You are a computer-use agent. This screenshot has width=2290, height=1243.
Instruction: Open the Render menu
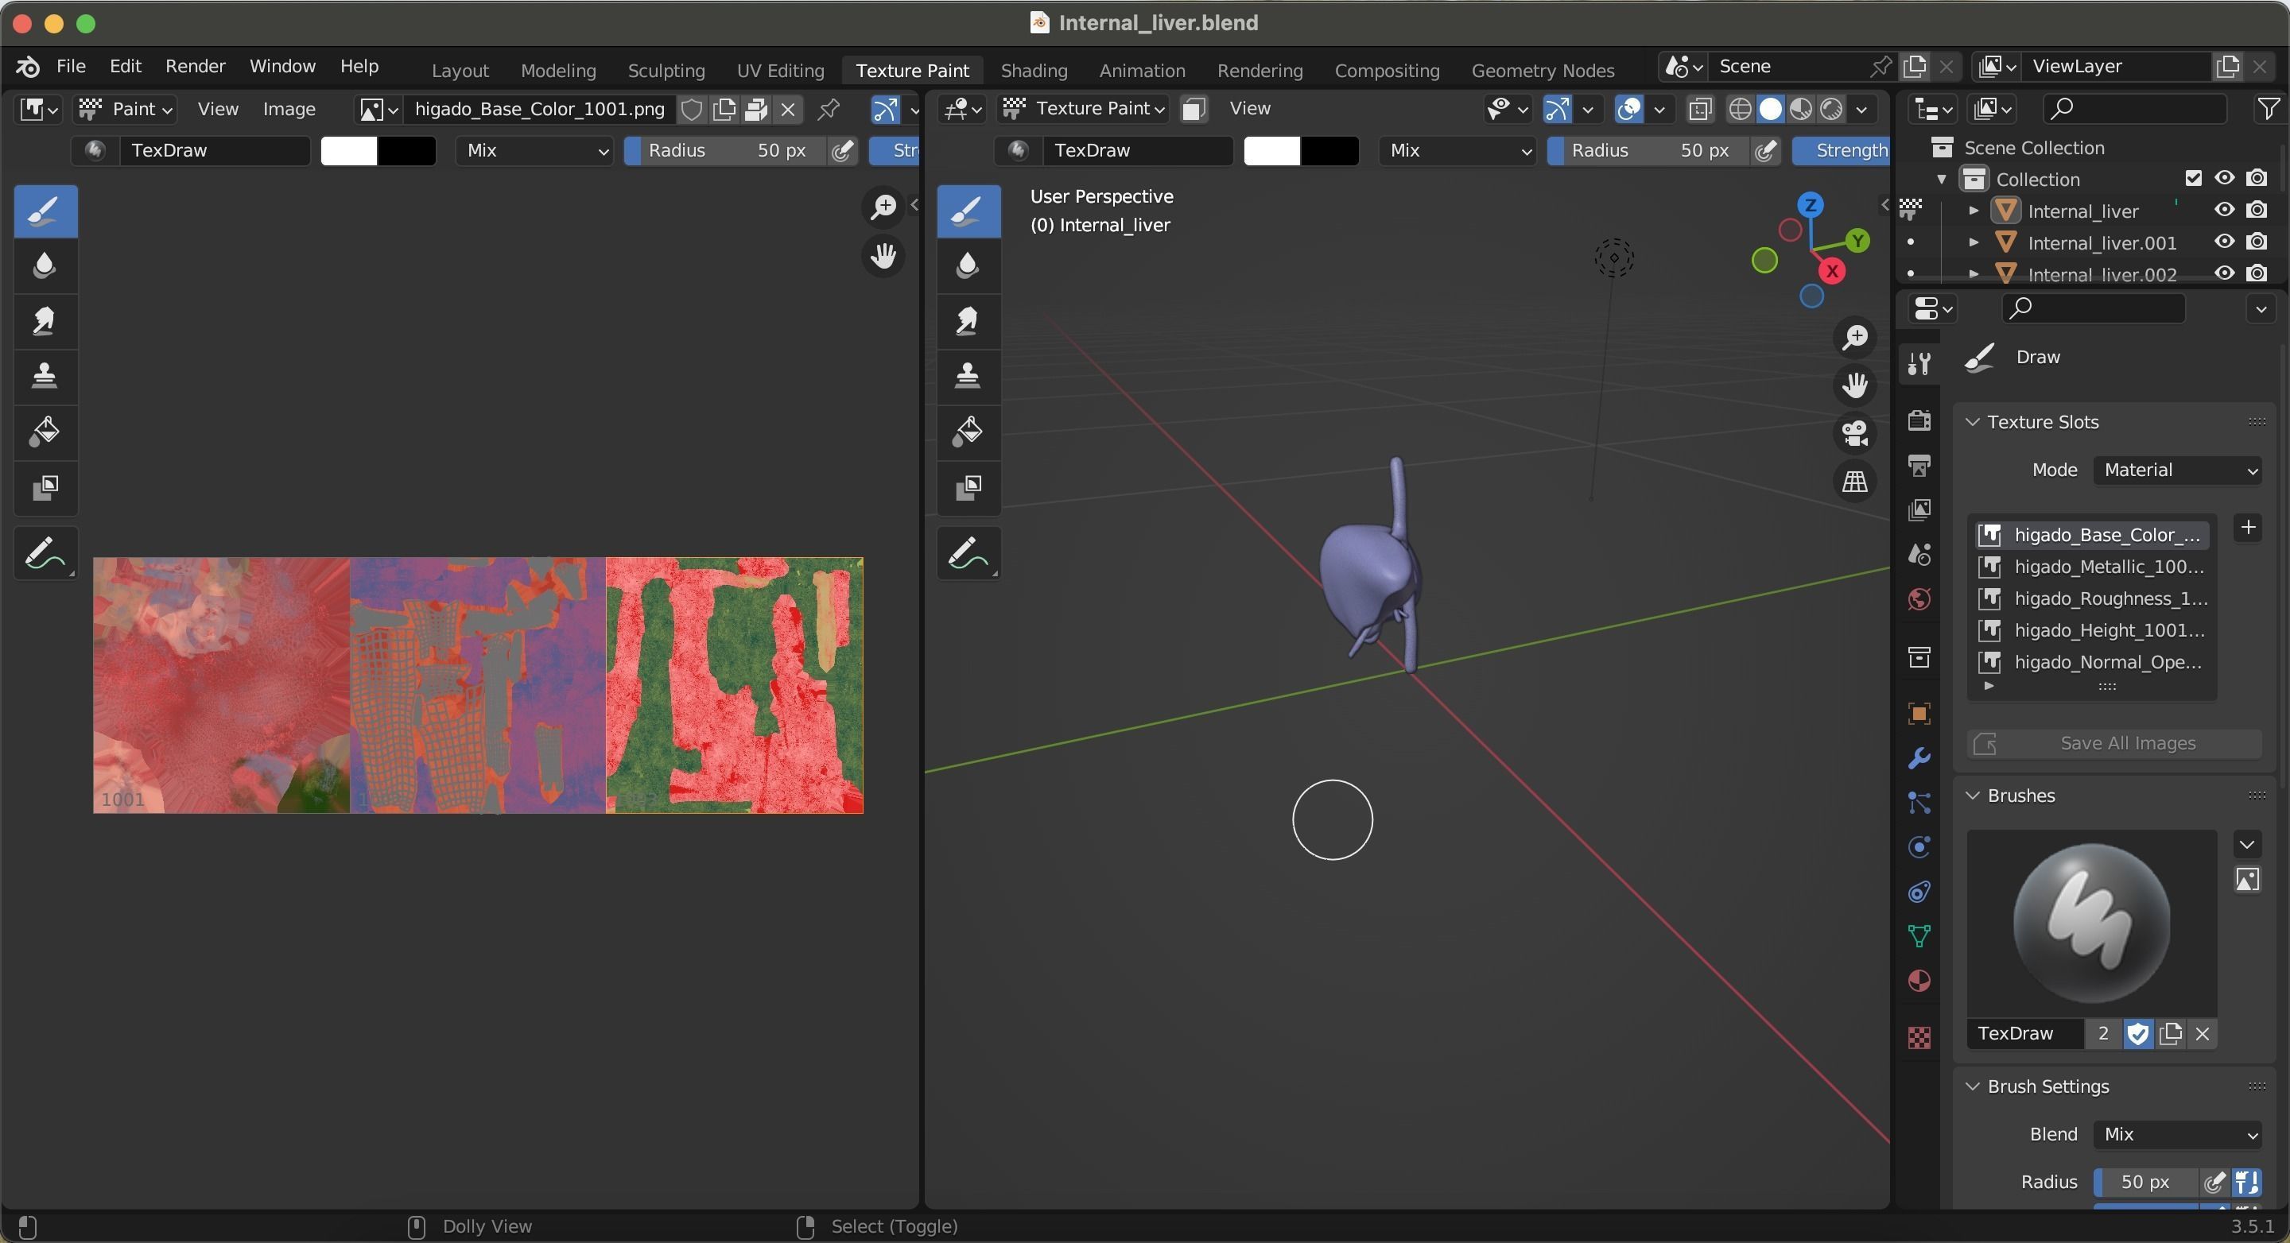(195, 67)
